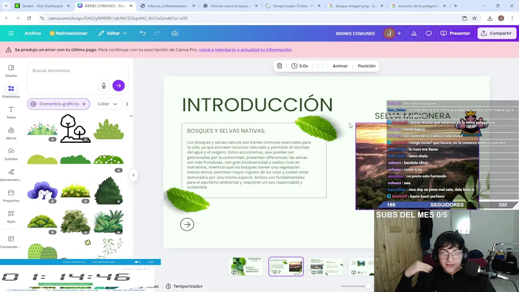Open the Marca sidebar panel
The image size is (519, 292).
(x=11, y=133)
